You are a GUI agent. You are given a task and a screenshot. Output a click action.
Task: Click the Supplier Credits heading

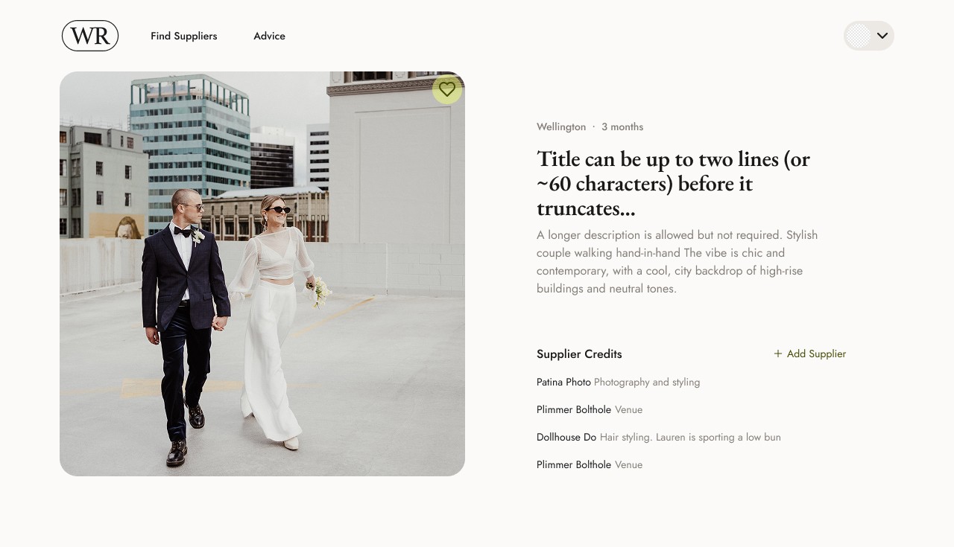[x=579, y=354]
